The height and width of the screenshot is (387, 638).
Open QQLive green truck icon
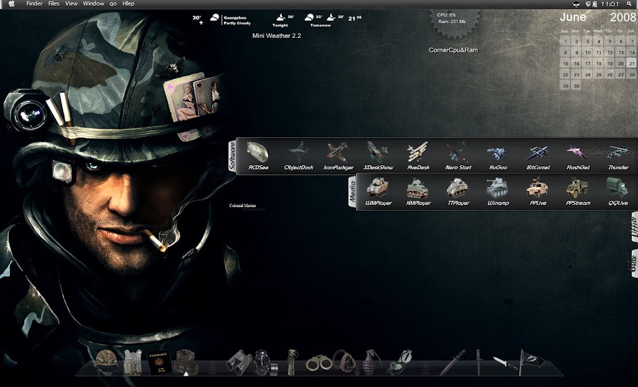coord(618,192)
